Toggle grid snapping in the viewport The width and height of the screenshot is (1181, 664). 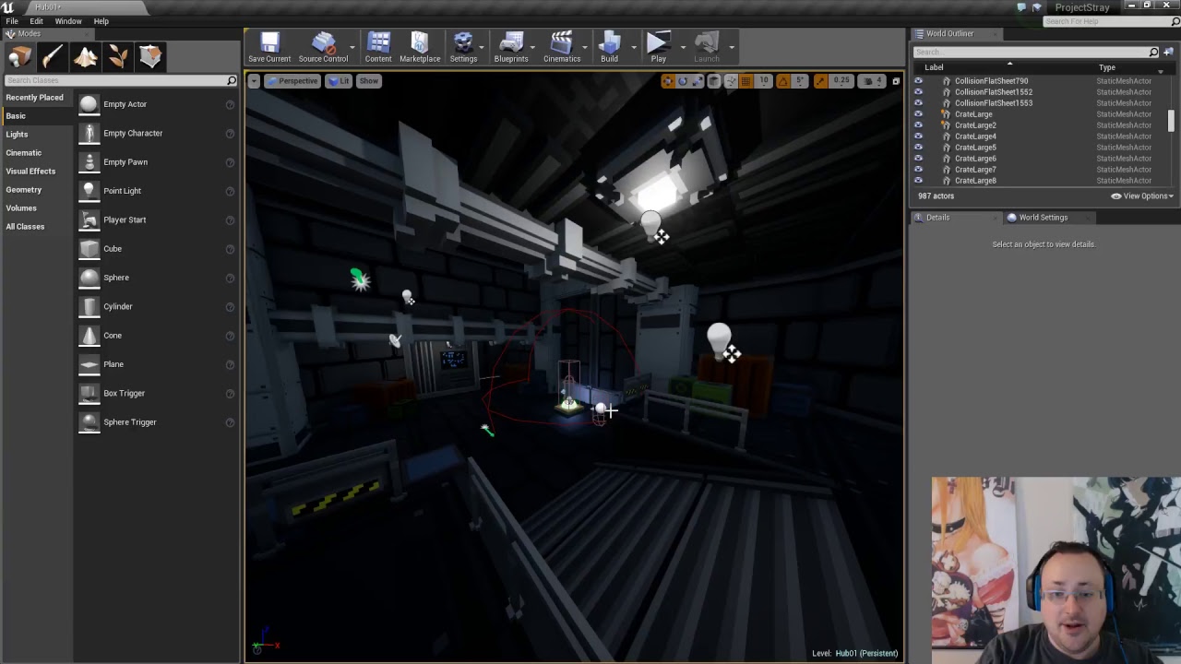(x=746, y=81)
